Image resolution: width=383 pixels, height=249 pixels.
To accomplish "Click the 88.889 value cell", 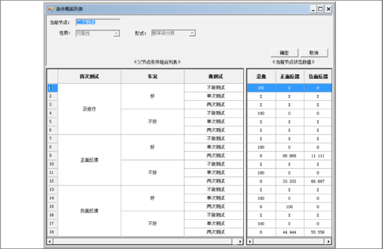I will (x=290, y=155).
